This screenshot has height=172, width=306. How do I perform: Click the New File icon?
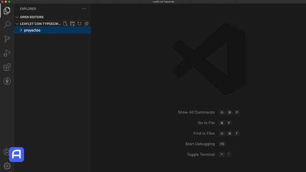(66, 24)
